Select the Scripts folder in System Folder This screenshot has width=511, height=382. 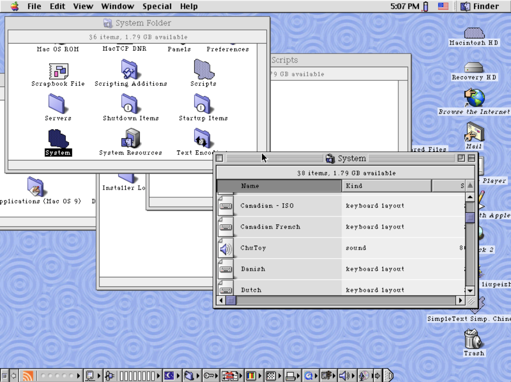(204, 69)
